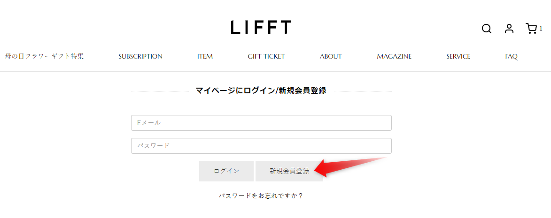Navigate to MAGAZINE

coord(394,56)
